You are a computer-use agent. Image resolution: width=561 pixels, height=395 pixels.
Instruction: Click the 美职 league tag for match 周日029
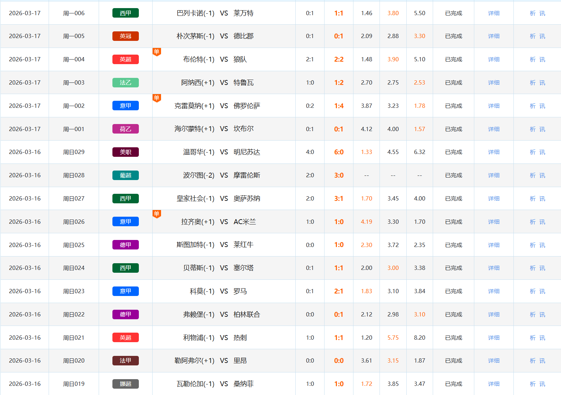(x=125, y=152)
